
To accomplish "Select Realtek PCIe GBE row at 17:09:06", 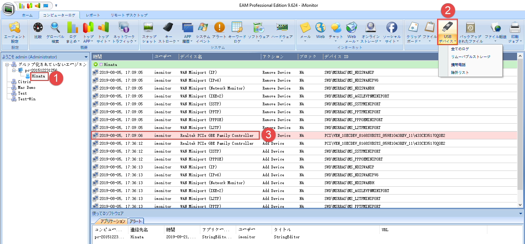I will pyautogui.click(x=305, y=135).
